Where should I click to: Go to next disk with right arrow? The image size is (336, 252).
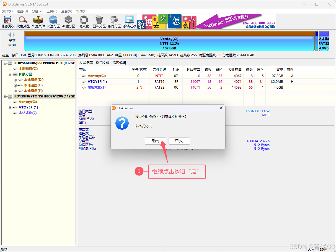coord(14,35)
